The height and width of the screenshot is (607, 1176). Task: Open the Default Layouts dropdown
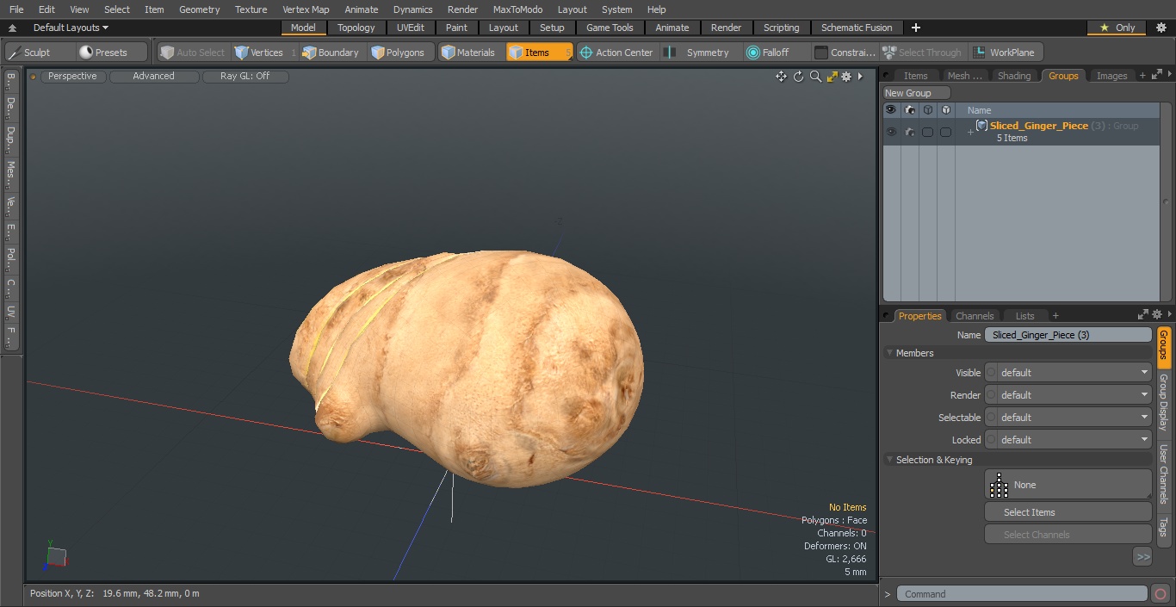point(71,28)
